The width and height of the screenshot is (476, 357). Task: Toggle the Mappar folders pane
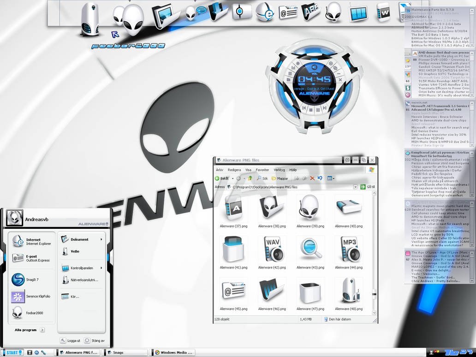click(280, 178)
